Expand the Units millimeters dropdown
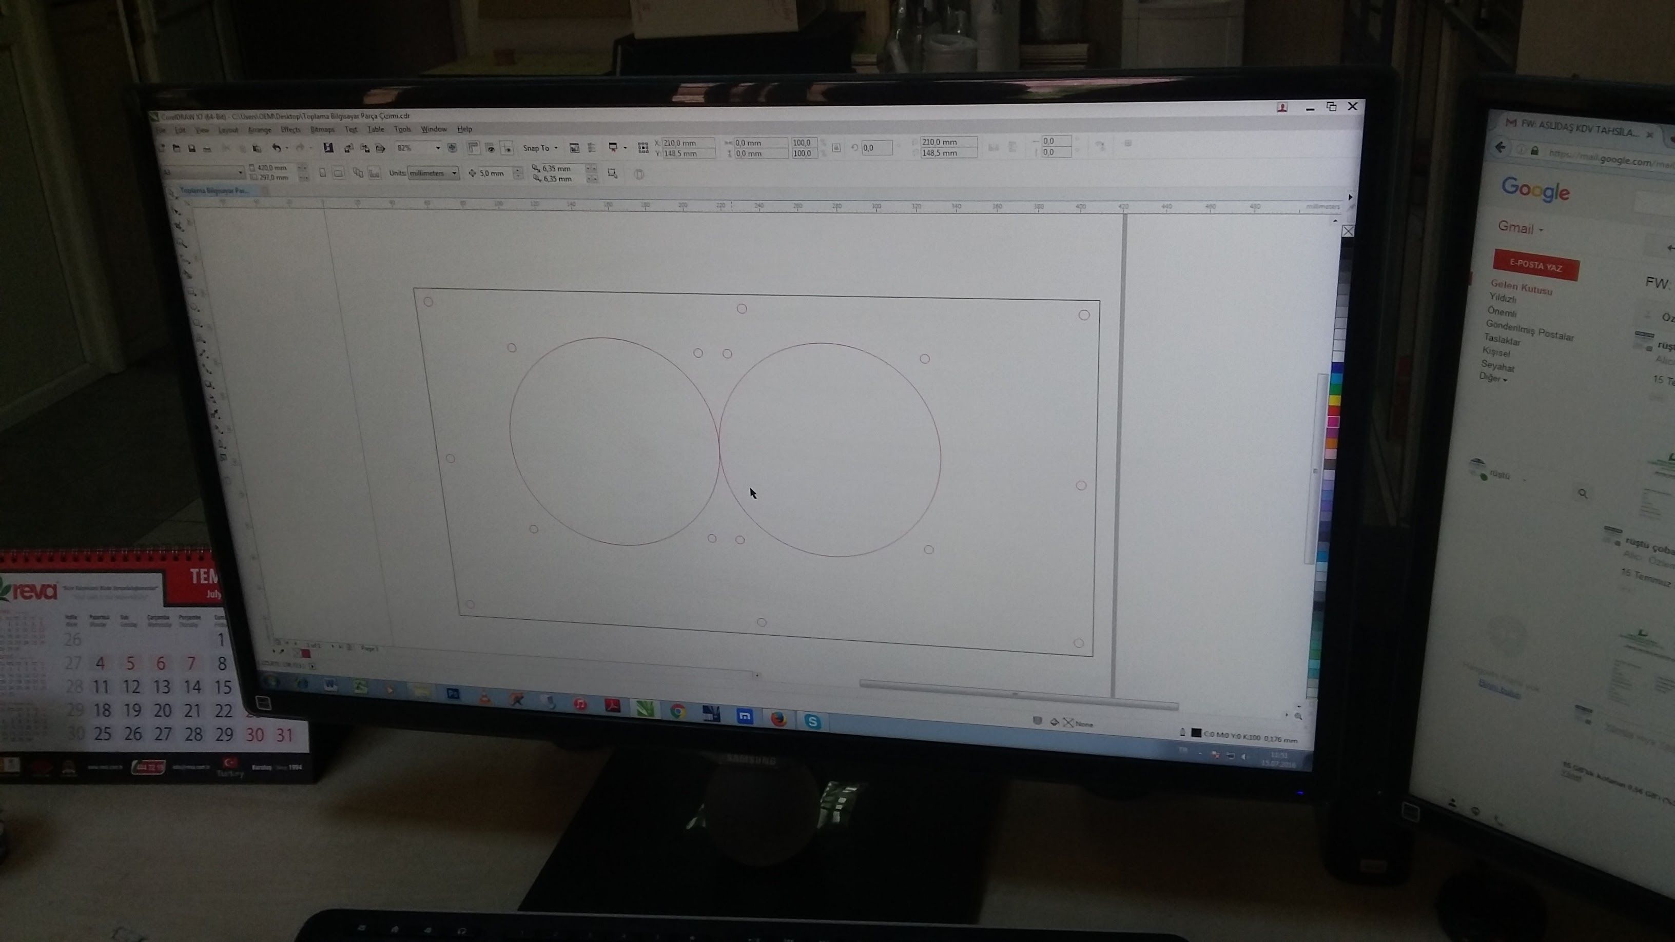This screenshot has height=942, width=1675. 454,173
